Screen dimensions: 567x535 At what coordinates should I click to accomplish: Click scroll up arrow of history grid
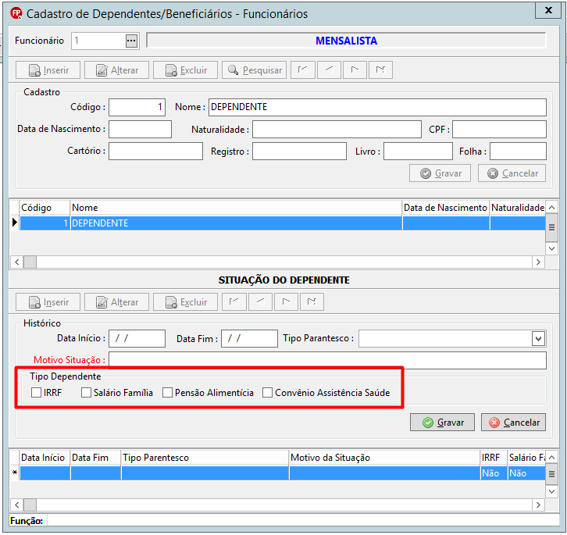tap(551, 458)
